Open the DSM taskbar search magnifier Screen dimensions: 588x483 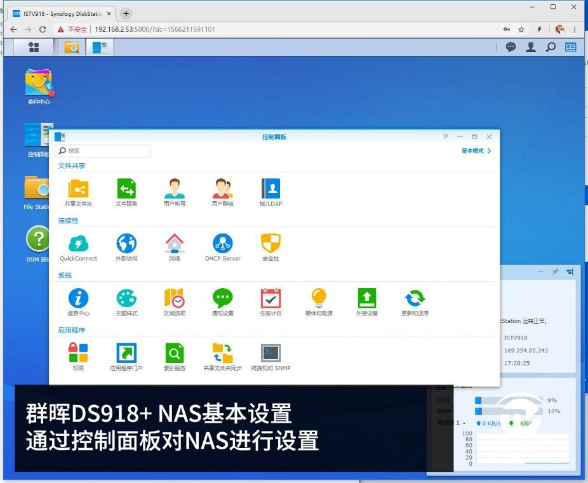point(551,47)
